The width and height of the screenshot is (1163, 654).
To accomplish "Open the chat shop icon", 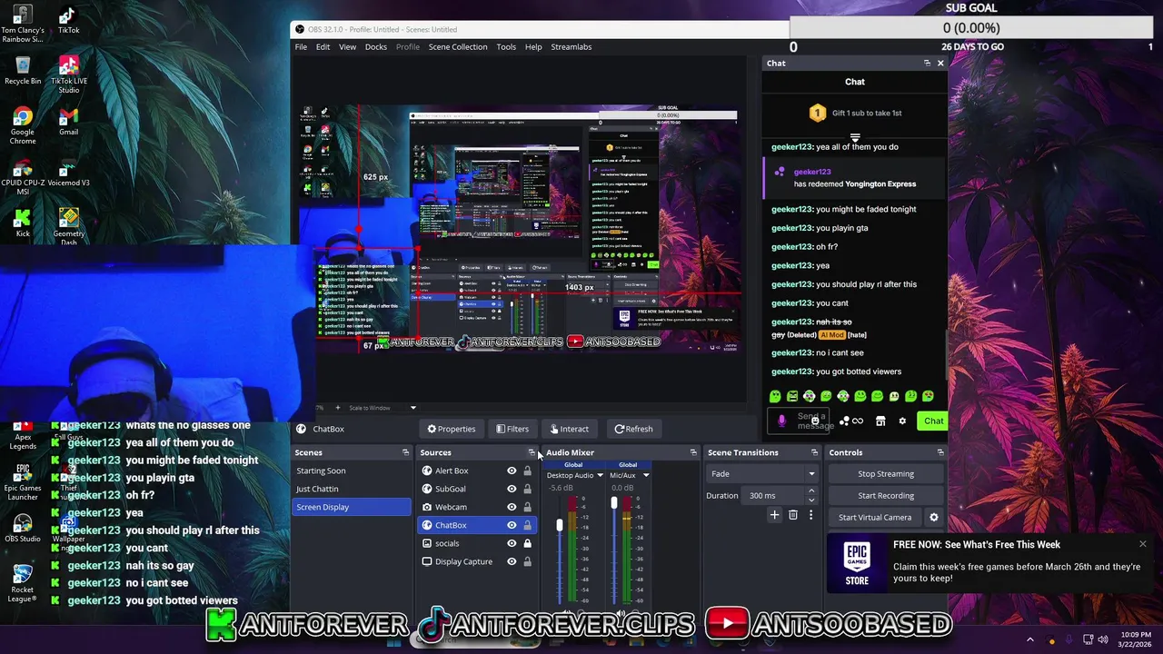I will (x=880, y=421).
